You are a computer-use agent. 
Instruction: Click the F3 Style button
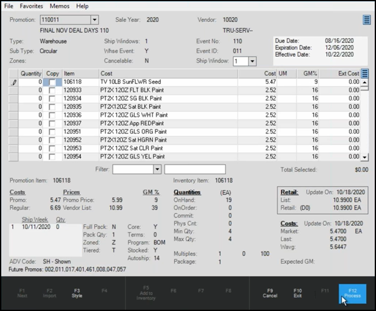coord(77,292)
